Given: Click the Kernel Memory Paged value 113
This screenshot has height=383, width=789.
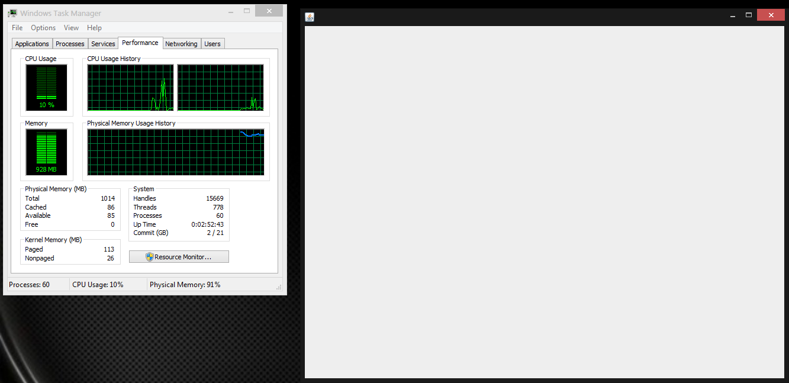Looking at the screenshot, I should tap(109, 249).
